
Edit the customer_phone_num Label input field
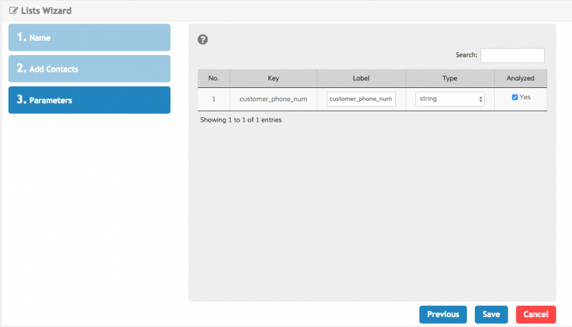(x=361, y=99)
